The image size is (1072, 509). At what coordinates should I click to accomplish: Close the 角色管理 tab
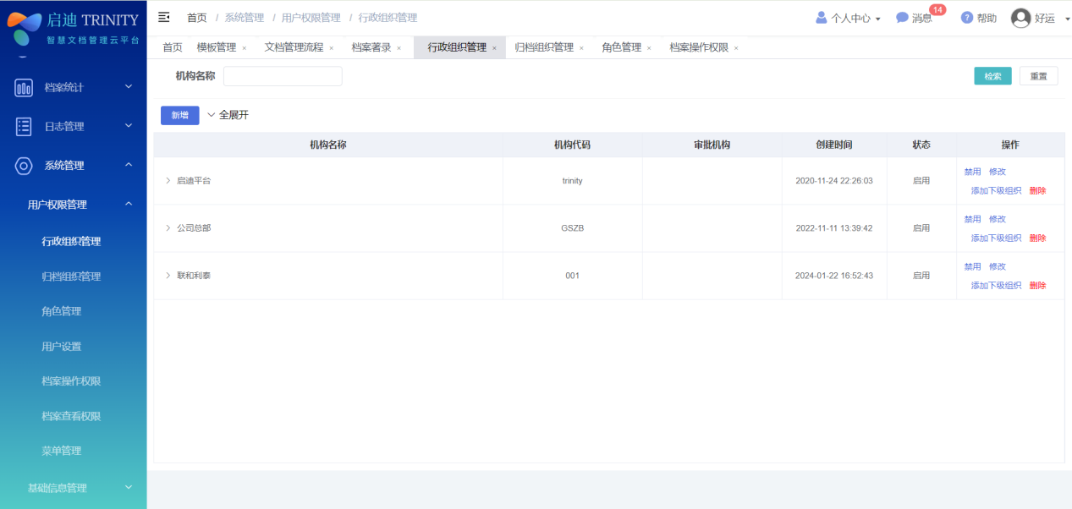coord(650,48)
